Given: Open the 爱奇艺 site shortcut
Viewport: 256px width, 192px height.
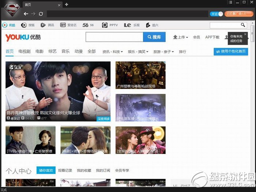Looking at the screenshot, I should [68, 25].
